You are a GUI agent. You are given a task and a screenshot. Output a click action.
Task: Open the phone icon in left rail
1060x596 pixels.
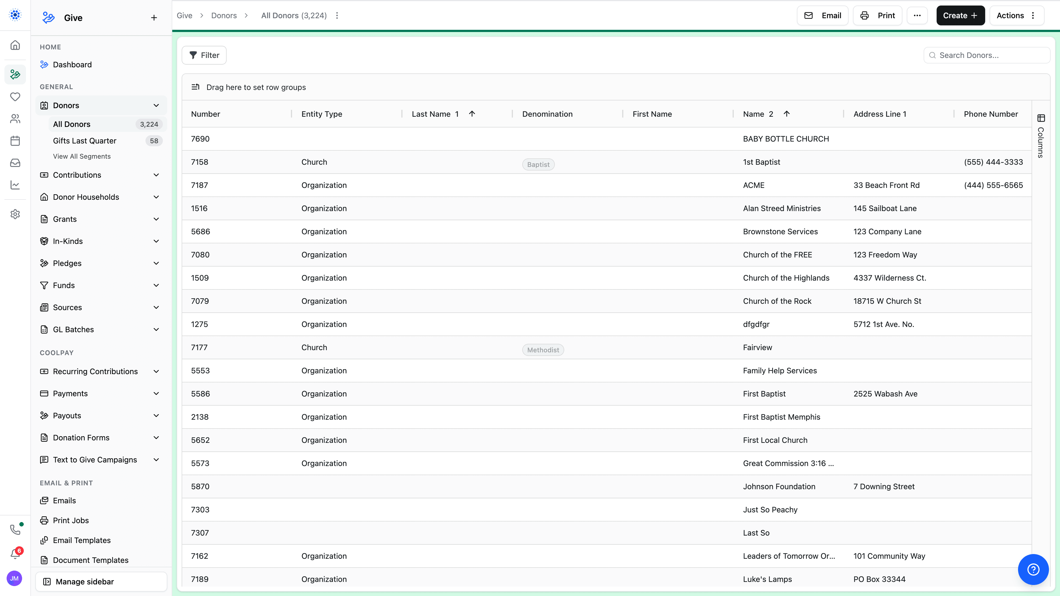pos(15,530)
